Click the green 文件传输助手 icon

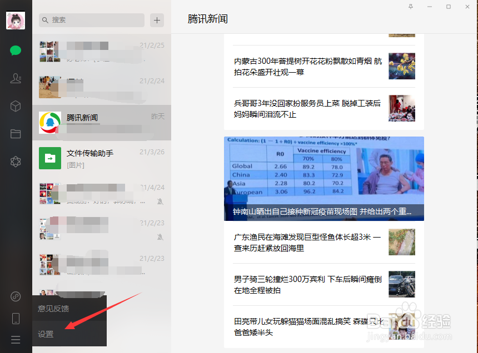(50, 158)
